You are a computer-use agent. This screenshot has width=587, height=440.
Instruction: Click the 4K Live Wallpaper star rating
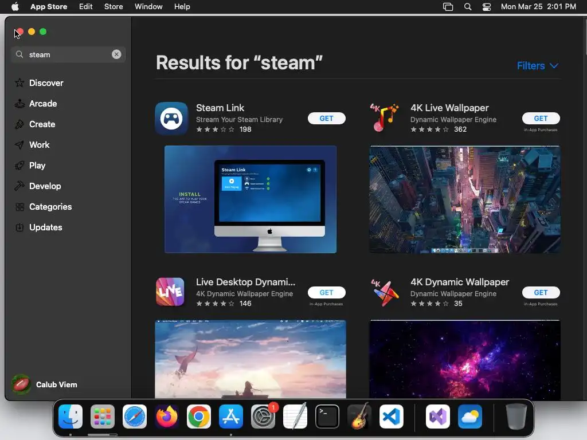429,129
